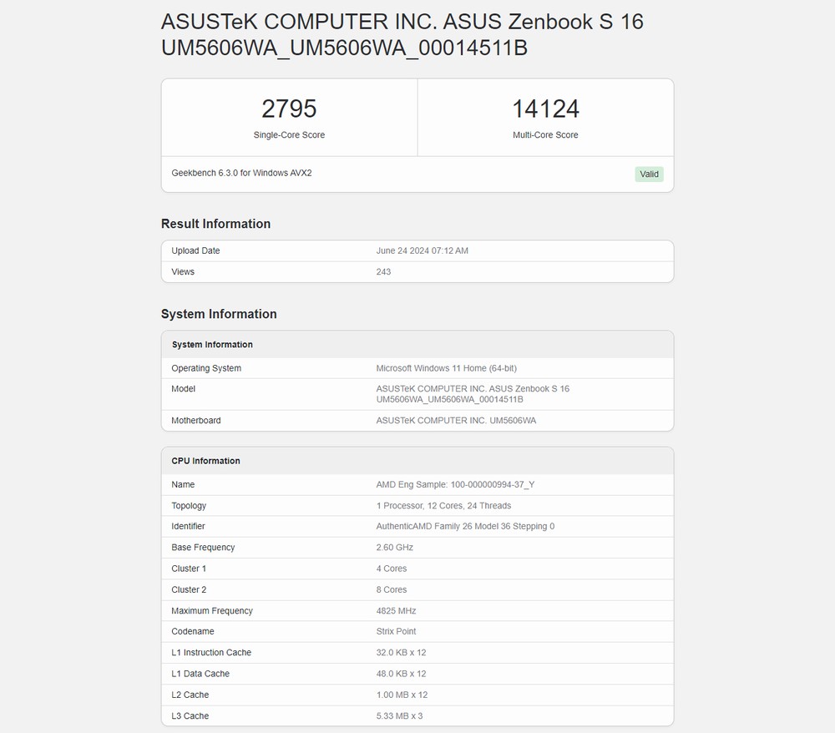Click the AuthenticAMD Family 26 identifier value
The width and height of the screenshot is (835, 733).
coord(465,527)
